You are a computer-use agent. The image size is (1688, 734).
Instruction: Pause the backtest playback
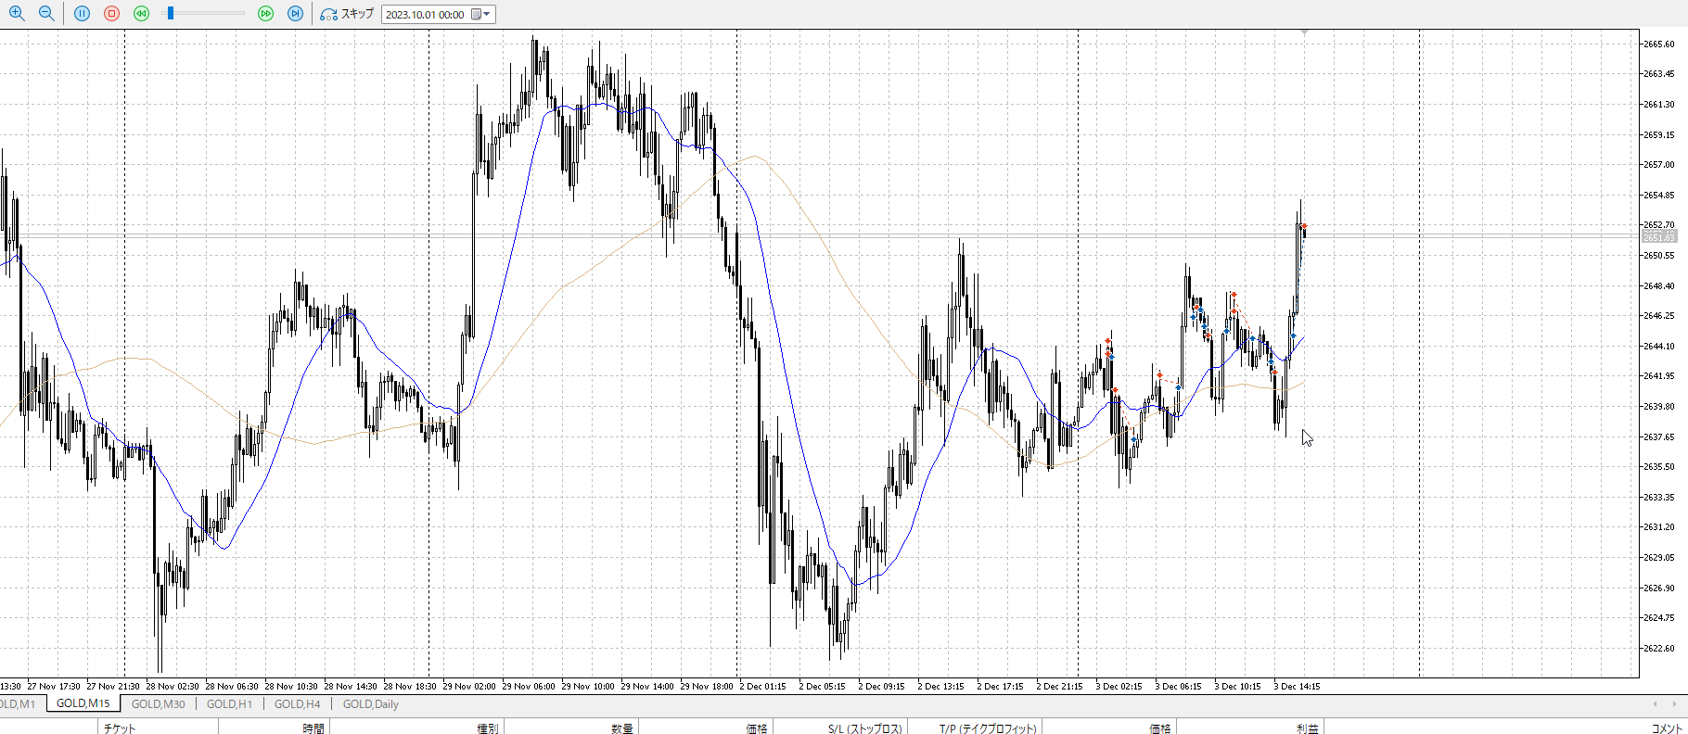pyautogui.click(x=83, y=14)
